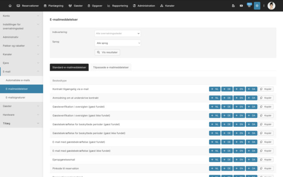Switch to Tilpassede e-mailmeddelelser tab
This screenshot has width=283, height=177.
click(x=111, y=67)
